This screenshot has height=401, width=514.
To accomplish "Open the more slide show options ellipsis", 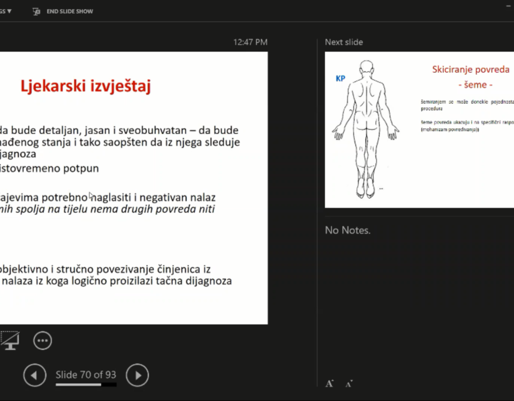I will tap(43, 341).
